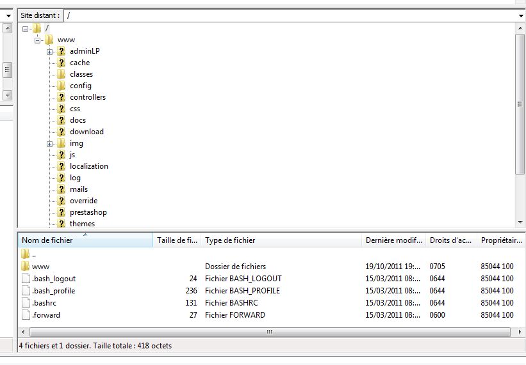Click the root folder icon in tree
The image size is (526, 365).
click(x=37, y=28)
